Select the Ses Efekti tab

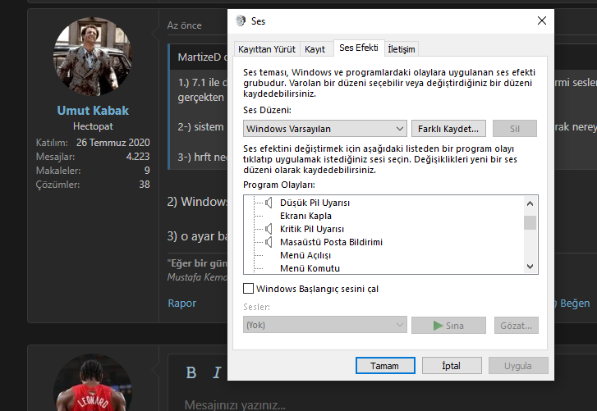pyautogui.click(x=359, y=48)
